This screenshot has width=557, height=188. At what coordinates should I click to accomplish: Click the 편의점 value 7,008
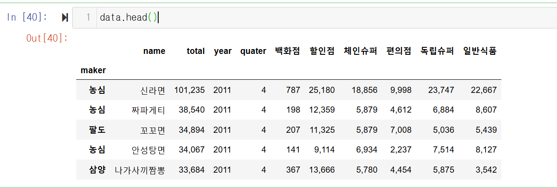tap(401, 130)
